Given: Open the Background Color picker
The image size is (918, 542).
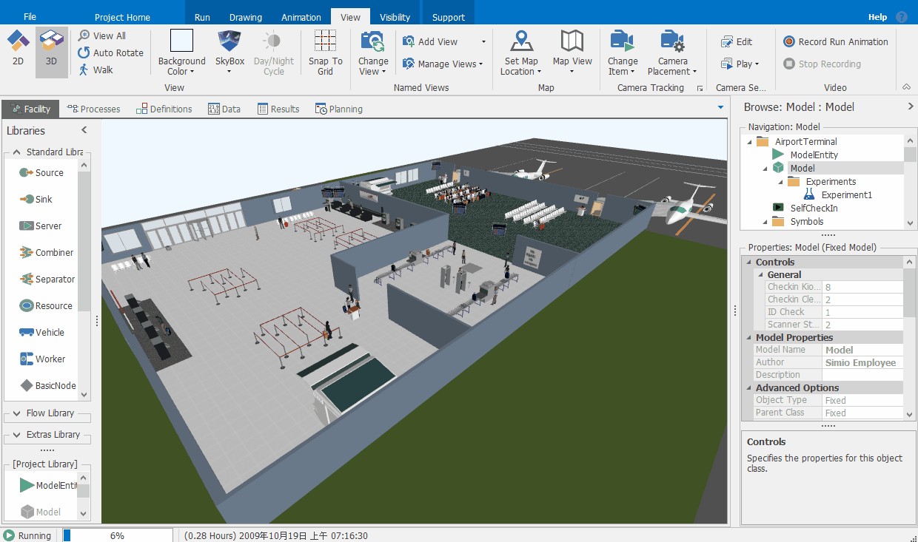Looking at the screenshot, I should [181, 52].
